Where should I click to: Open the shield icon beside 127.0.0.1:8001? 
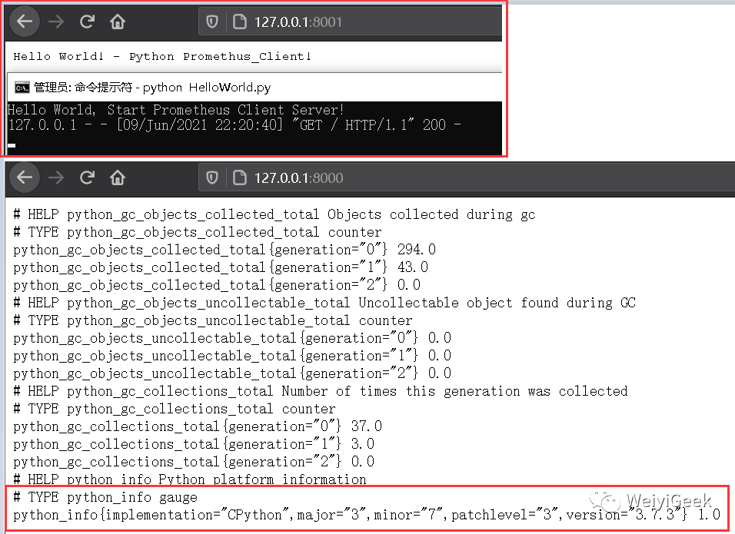click(x=212, y=22)
